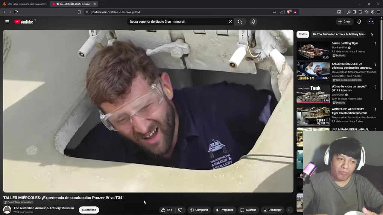Open the cast/install icon in the address bar
This screenshot has height=215, width=383.
[x=274, y=12]
